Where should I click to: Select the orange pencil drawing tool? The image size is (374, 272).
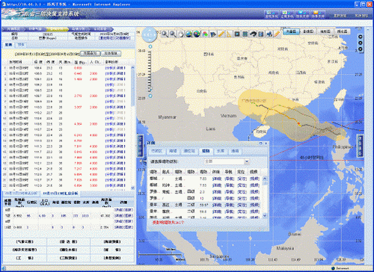277,34
